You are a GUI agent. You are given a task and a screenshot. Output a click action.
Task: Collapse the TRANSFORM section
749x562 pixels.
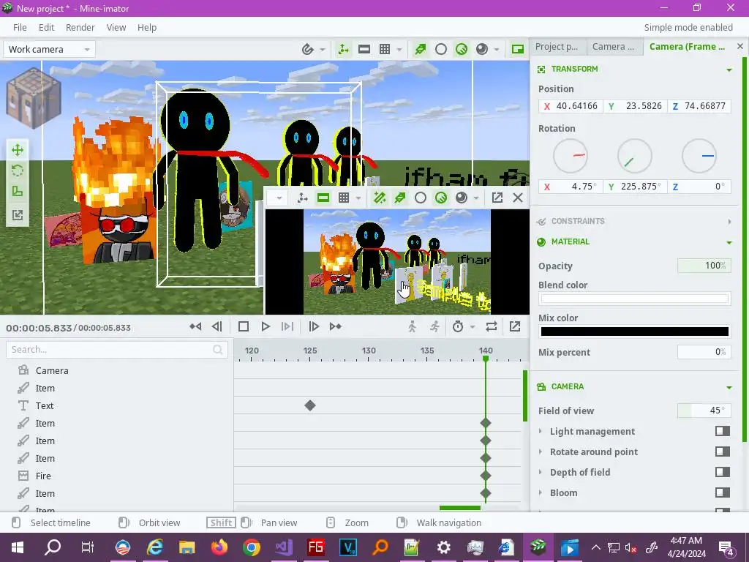point(729,70)
